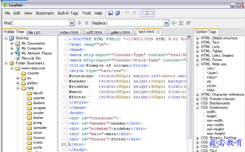Select the spreader folder
The image size is (245, 152).
click(40, 128)
